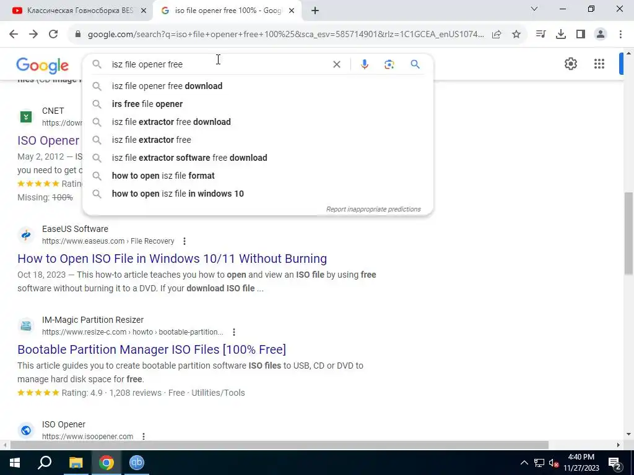Choose suggestion isz file extractor software free download

tap(258, 158)
